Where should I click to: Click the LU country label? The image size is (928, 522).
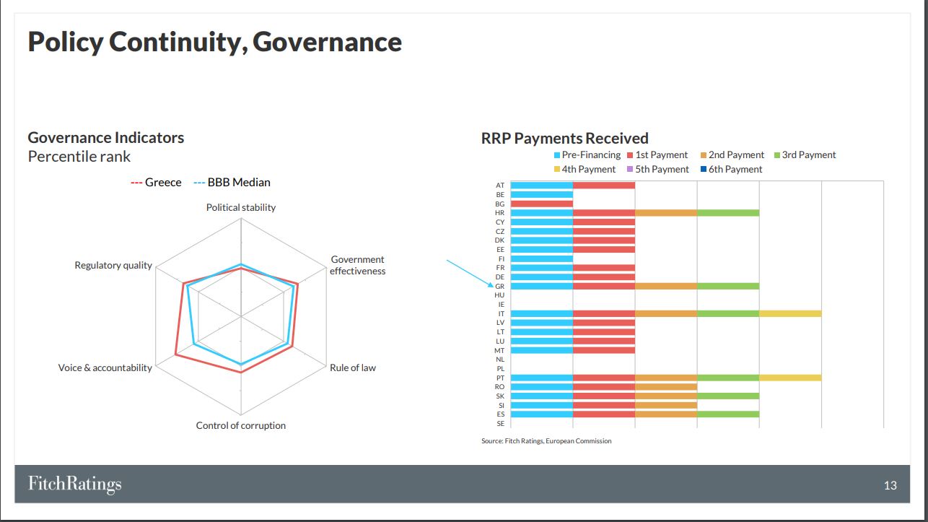coord(500,342)
